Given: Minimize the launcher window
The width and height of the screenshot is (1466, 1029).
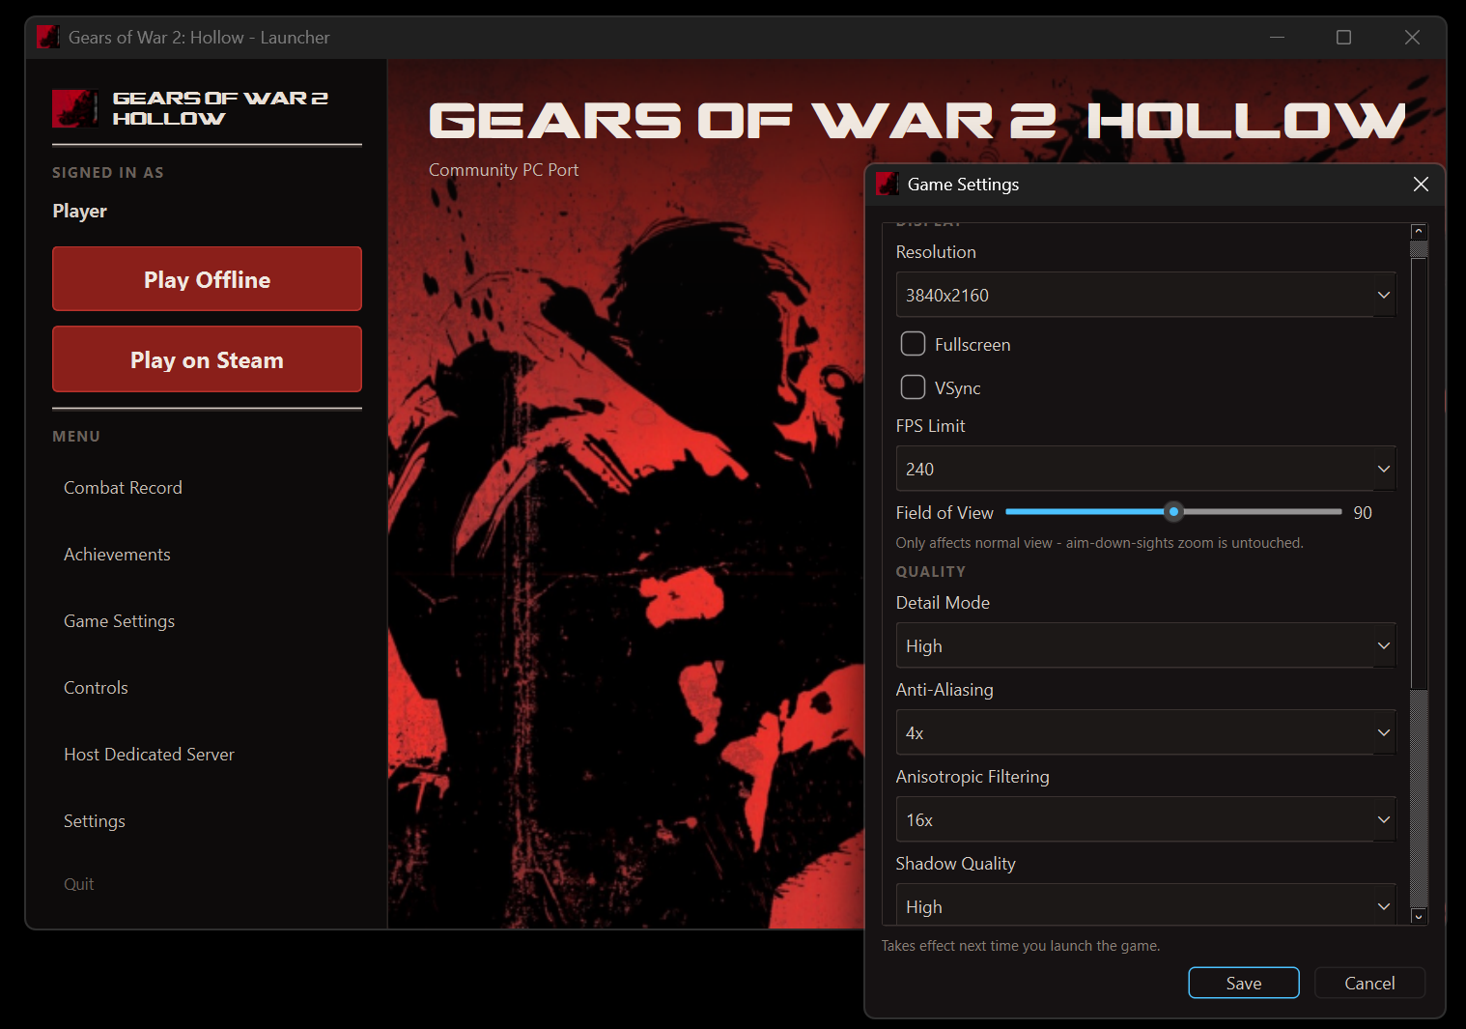Looking at the screenshot, I should coord(1277,38).
